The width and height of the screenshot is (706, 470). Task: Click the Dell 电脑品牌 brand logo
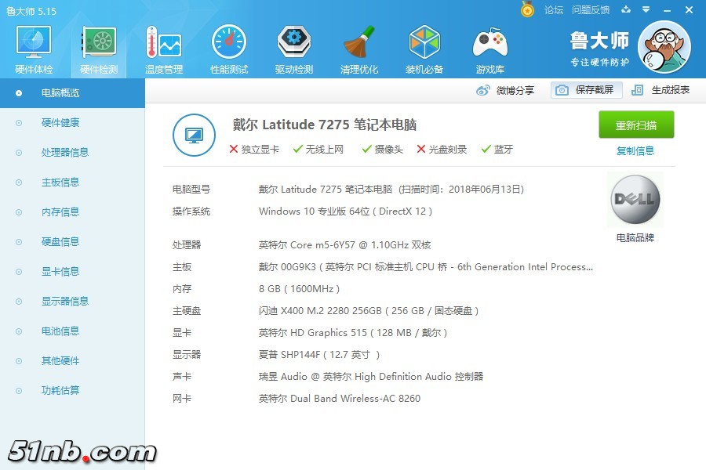coord(634,199)
